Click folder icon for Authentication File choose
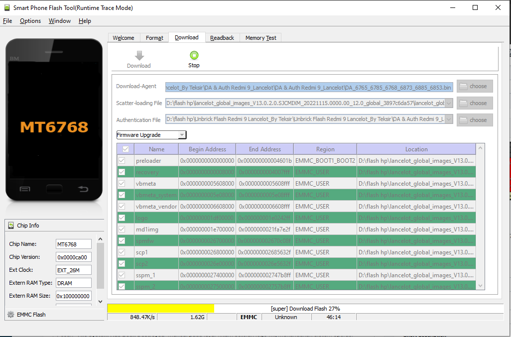Screen dimensions: 511x337 (x=464, y=120)
